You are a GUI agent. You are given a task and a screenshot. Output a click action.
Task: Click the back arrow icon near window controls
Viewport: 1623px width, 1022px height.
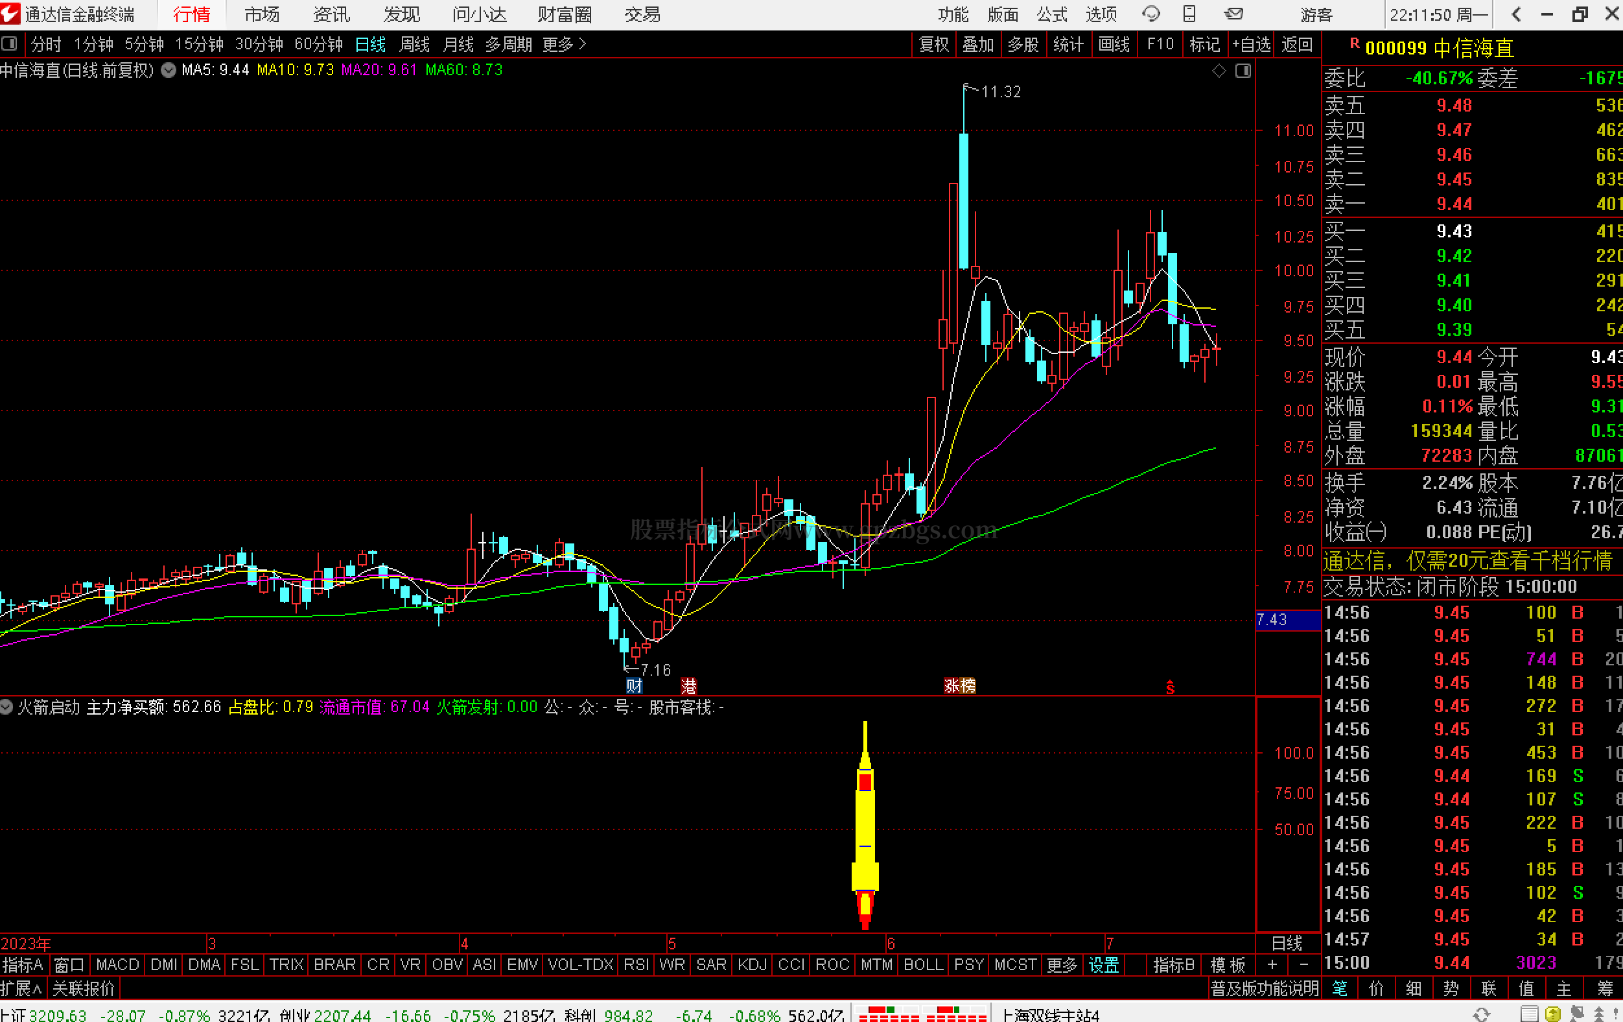[x=1517, y=14]
